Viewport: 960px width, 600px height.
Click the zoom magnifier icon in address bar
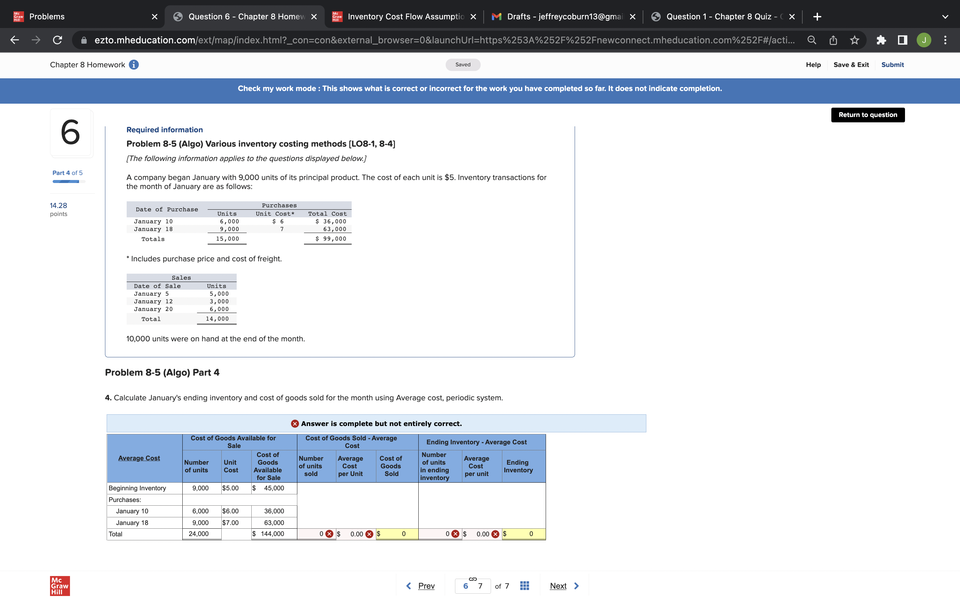pyautogui.click(x=812, y=40)
